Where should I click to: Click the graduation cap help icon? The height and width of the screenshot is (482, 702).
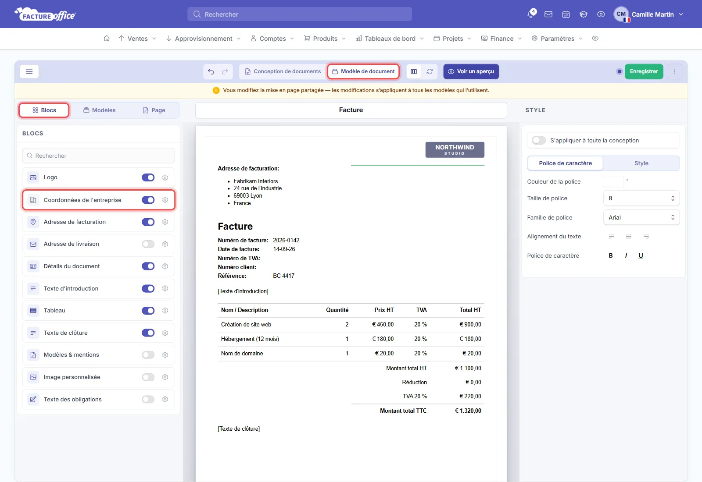[x=584, y=14]
